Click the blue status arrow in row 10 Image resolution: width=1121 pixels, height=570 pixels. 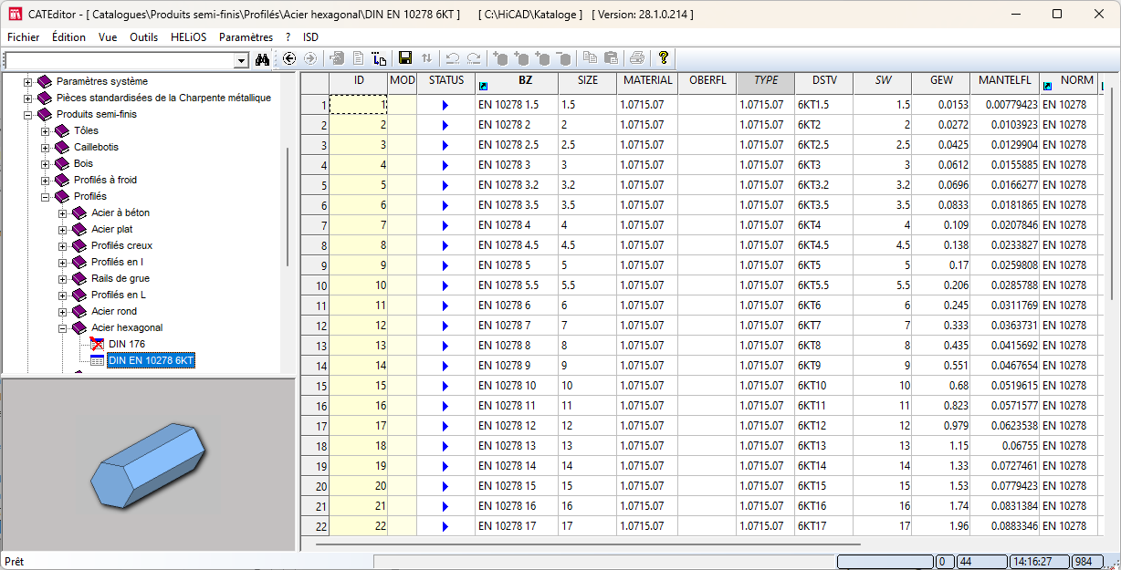coord(445,285)
